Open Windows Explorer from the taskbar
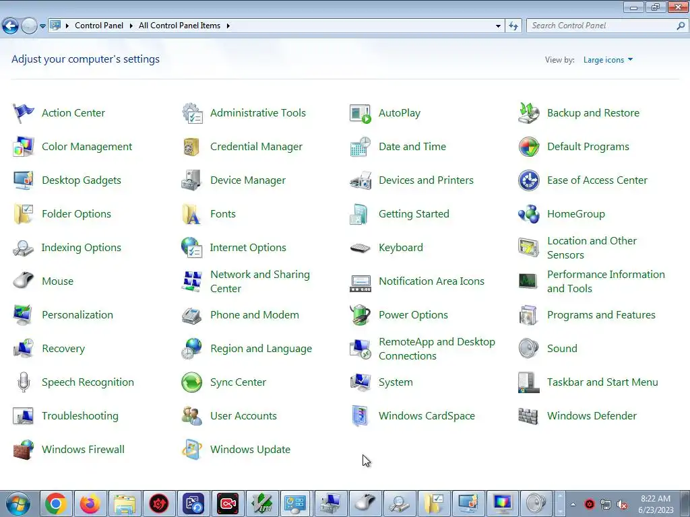The image size is (690, 517). (x=125, y=504)
